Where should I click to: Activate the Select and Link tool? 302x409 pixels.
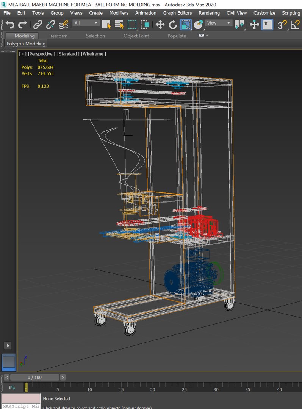coord(38,25)
